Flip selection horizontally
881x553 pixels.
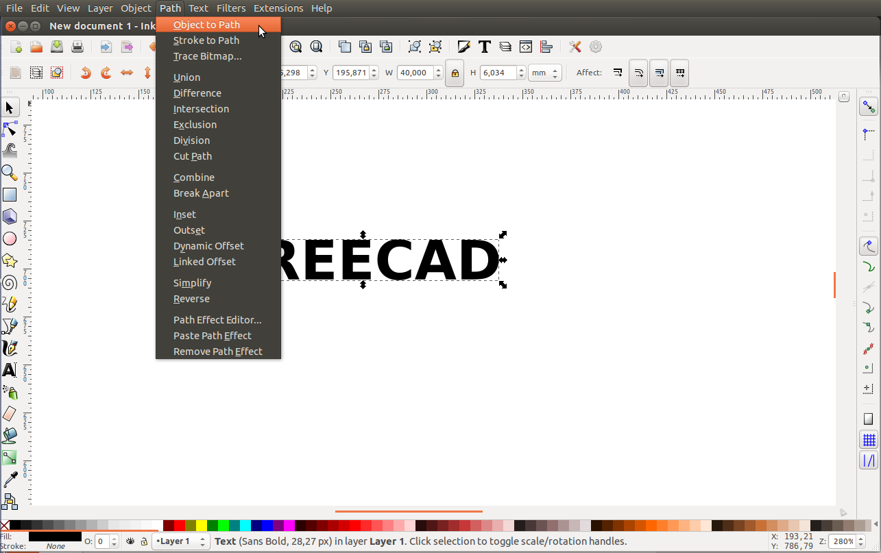pyautogui.click(x=127, y=73)
